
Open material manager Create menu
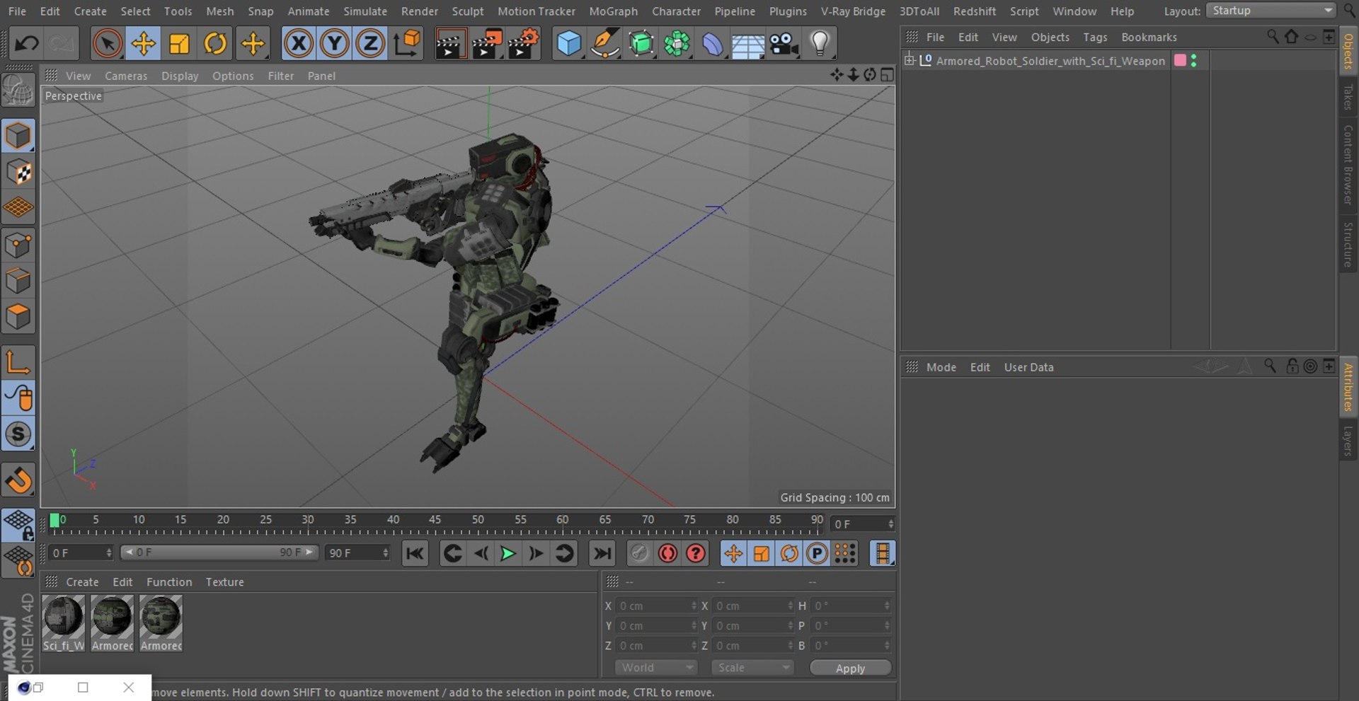[x=82, y=582]
